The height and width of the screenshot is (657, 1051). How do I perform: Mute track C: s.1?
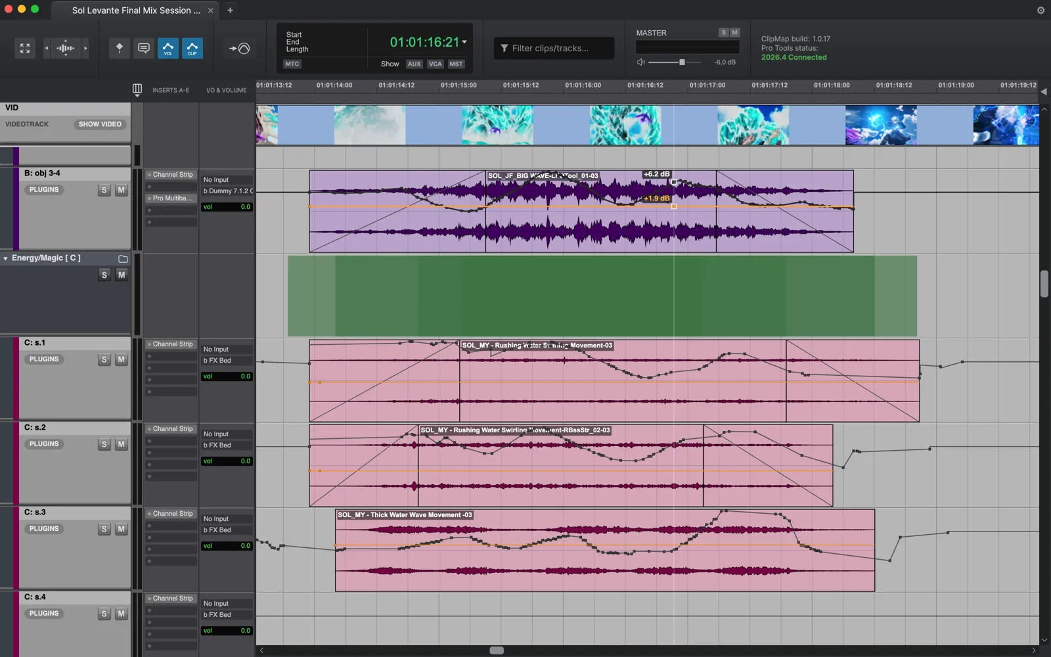point(121,359)
